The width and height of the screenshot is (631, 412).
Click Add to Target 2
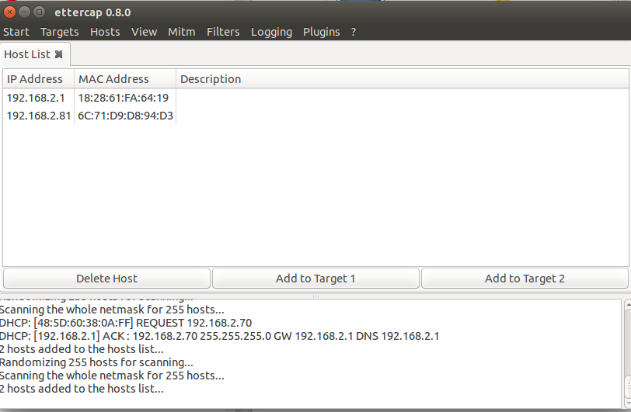coord(525,278)
